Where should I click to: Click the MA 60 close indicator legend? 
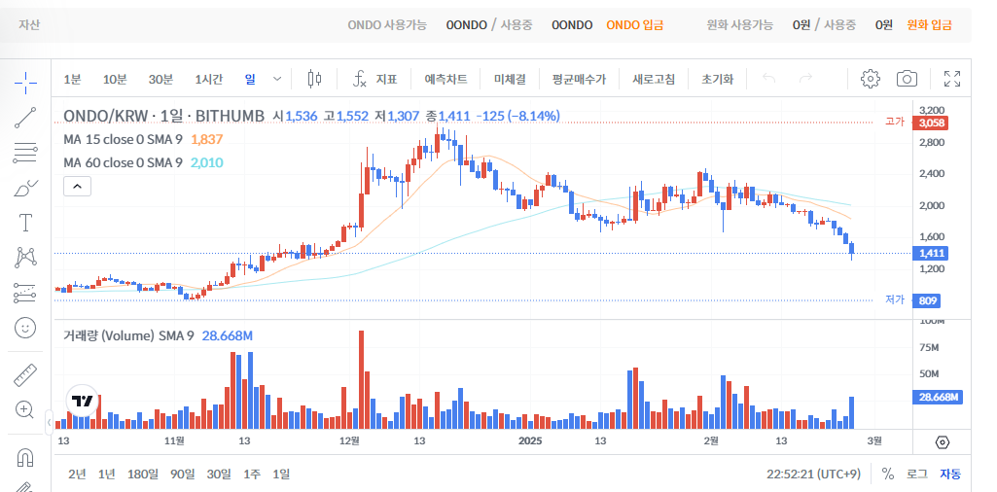[x=123, y=162]
